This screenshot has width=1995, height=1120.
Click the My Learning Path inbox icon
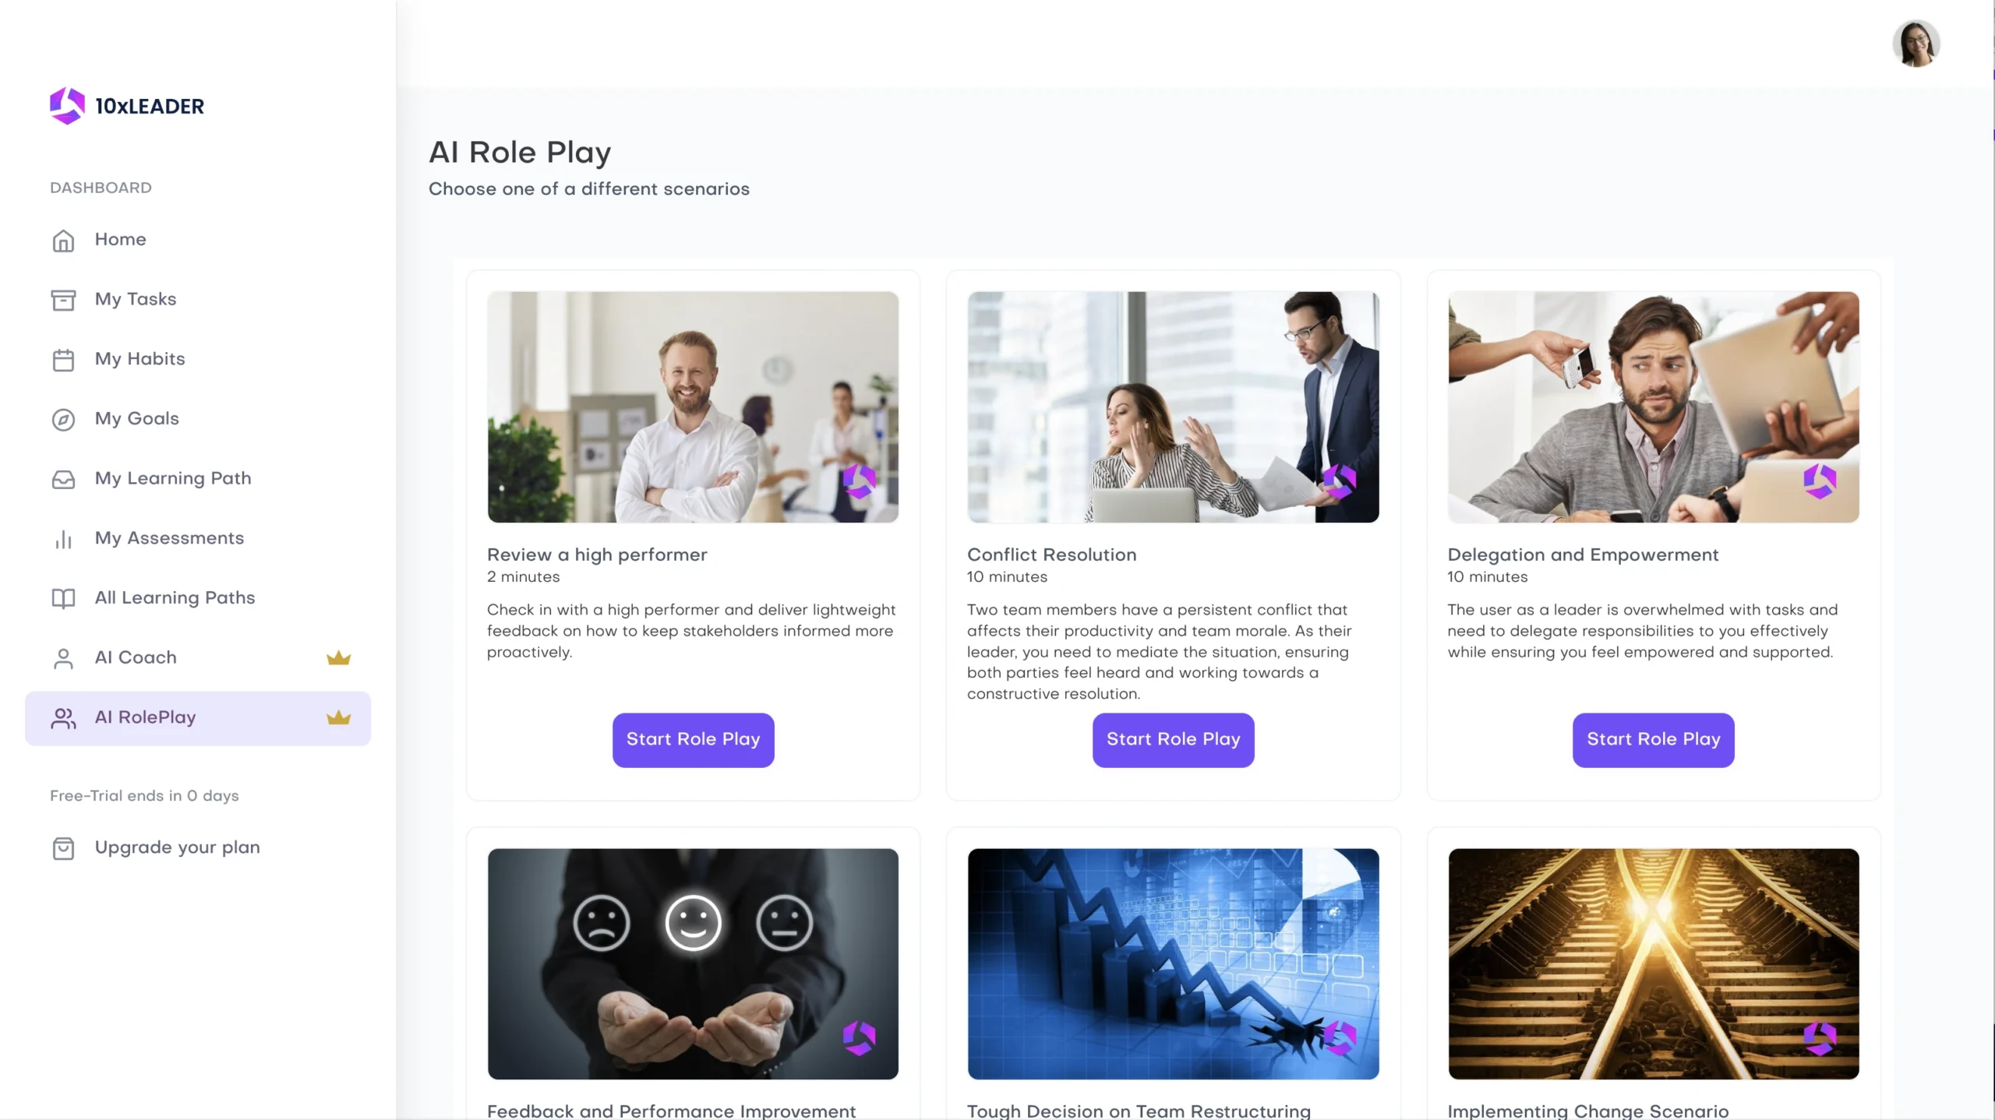pyautogui.click(x=63, y=479)
